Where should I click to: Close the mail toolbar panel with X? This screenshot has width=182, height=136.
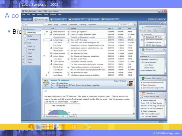tap(134, 25)
